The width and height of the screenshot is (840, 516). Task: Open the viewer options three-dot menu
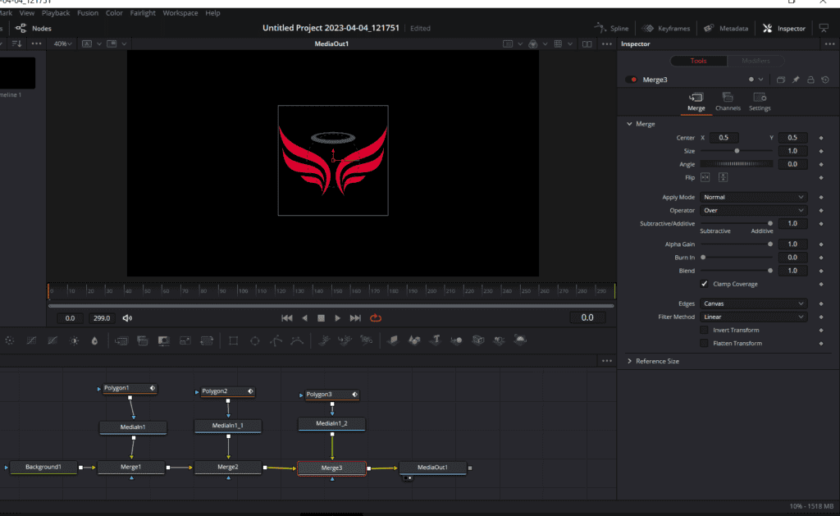point(606,44)
